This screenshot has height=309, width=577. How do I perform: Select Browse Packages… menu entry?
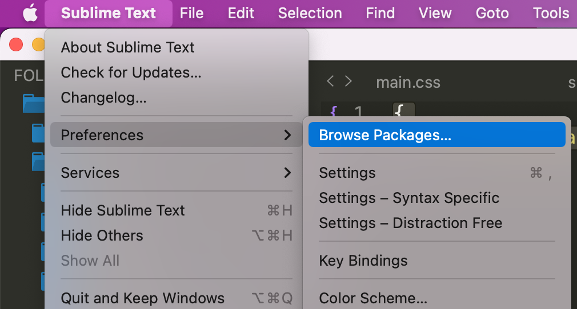point(385,135)
